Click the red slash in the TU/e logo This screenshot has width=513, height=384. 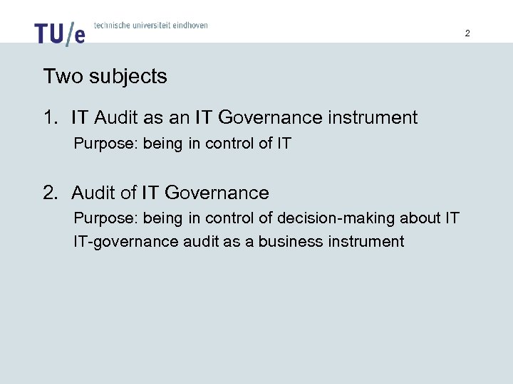point(69,34)
